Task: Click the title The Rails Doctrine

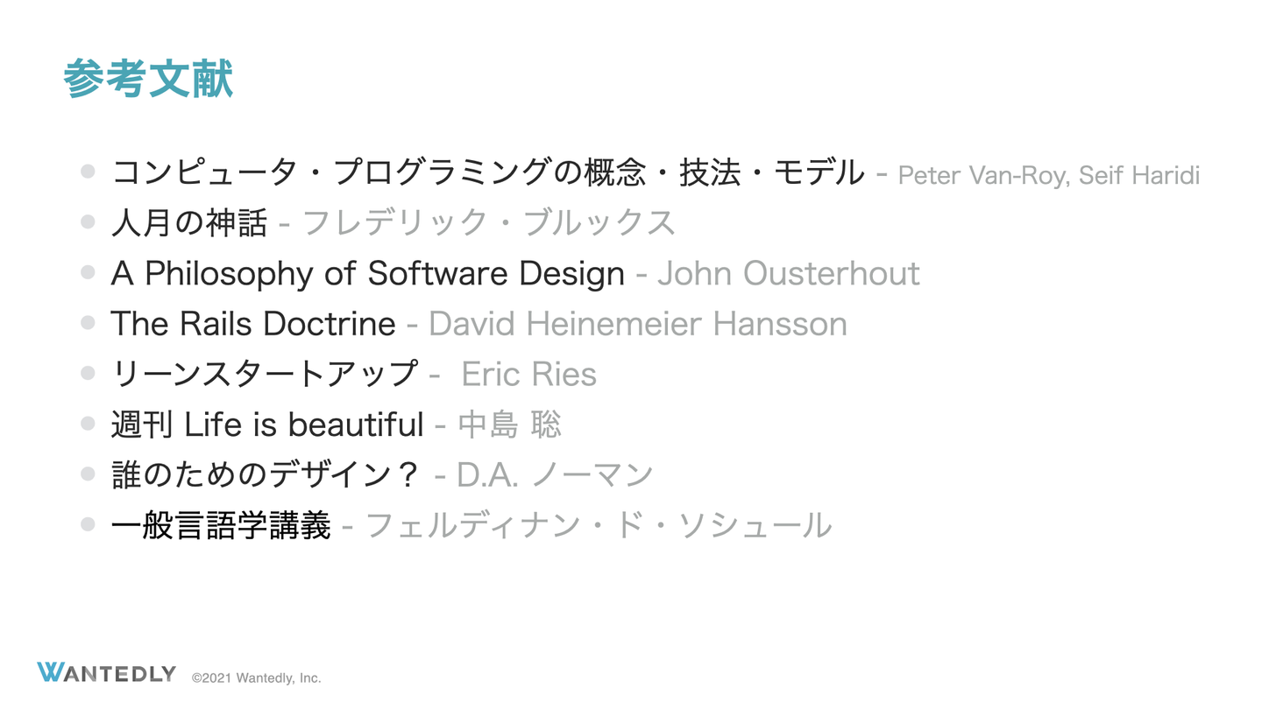Action: point(252,324)
